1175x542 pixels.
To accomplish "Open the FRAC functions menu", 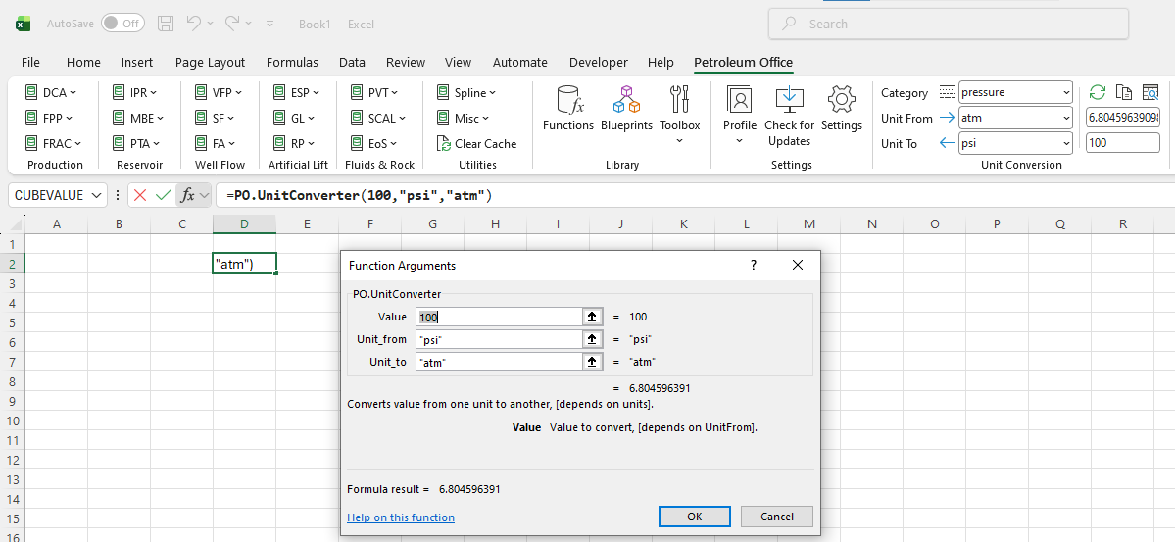I will (x=53, y=143).
